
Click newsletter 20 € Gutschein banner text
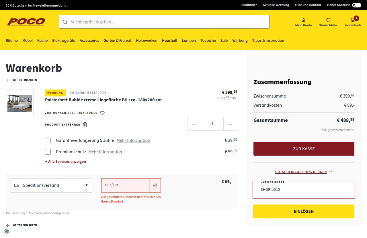36,5
